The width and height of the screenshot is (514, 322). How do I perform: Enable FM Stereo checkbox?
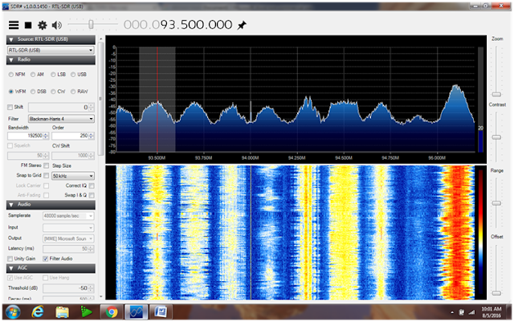pos(47,165)
